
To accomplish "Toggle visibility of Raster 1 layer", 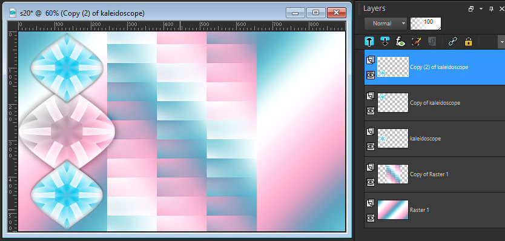I will [x=371, y=218].
